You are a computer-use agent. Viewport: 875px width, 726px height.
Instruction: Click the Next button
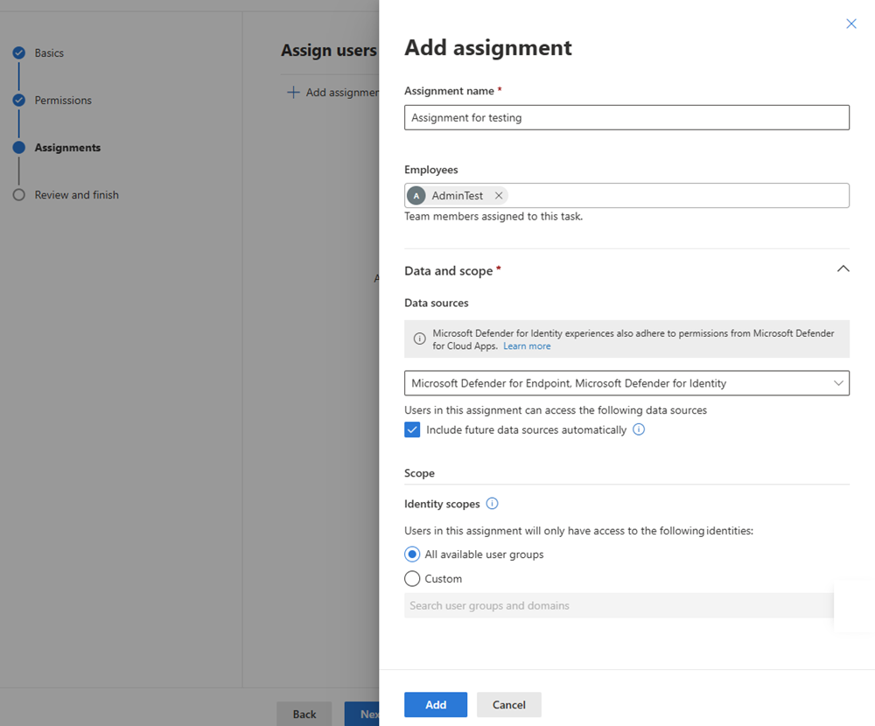pos(362,714)
